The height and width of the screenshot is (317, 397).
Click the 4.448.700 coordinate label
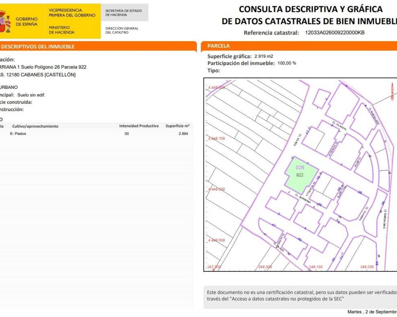(x=216, y=139)
